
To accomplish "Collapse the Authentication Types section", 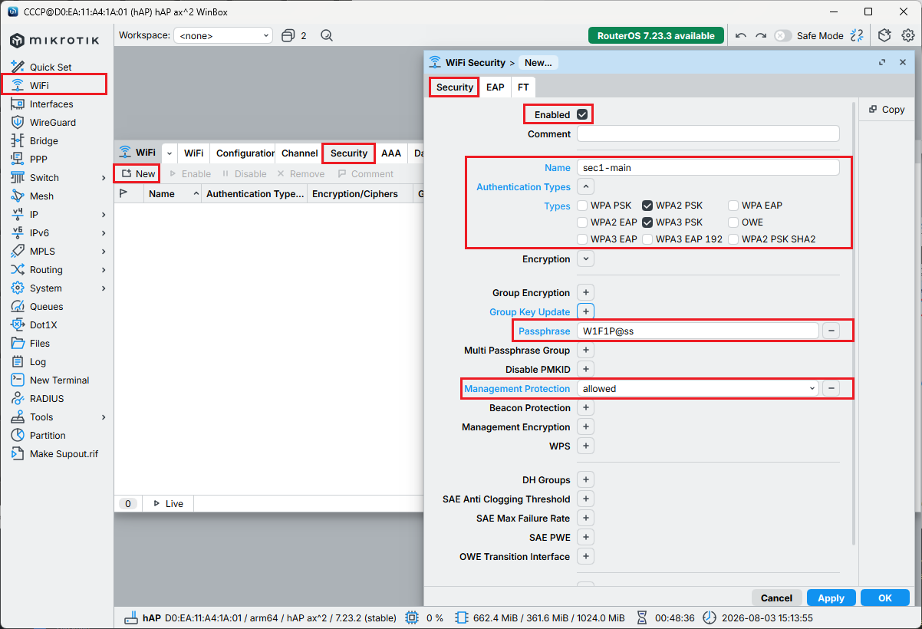I will 585,186.
